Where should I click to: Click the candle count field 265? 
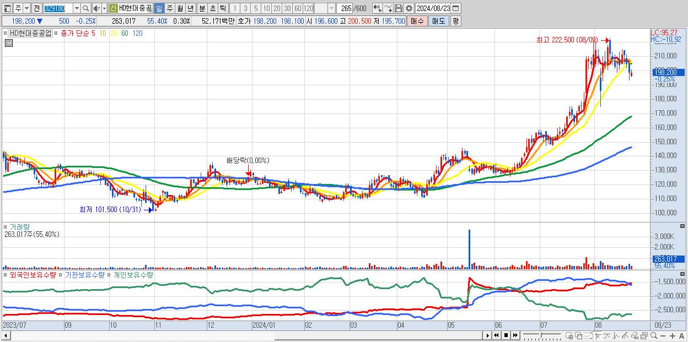pos(345,8)
